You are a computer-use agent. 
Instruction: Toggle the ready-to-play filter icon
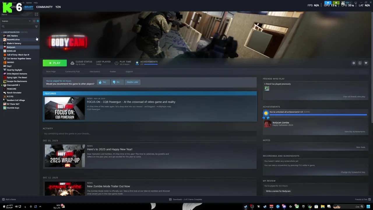38,21
